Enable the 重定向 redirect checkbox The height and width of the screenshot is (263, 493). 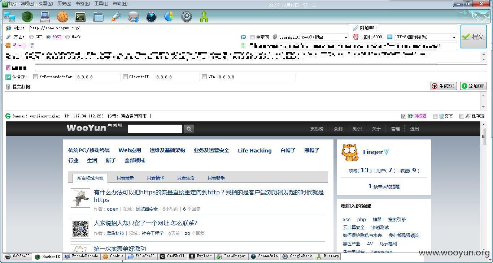tap(252, 37)
